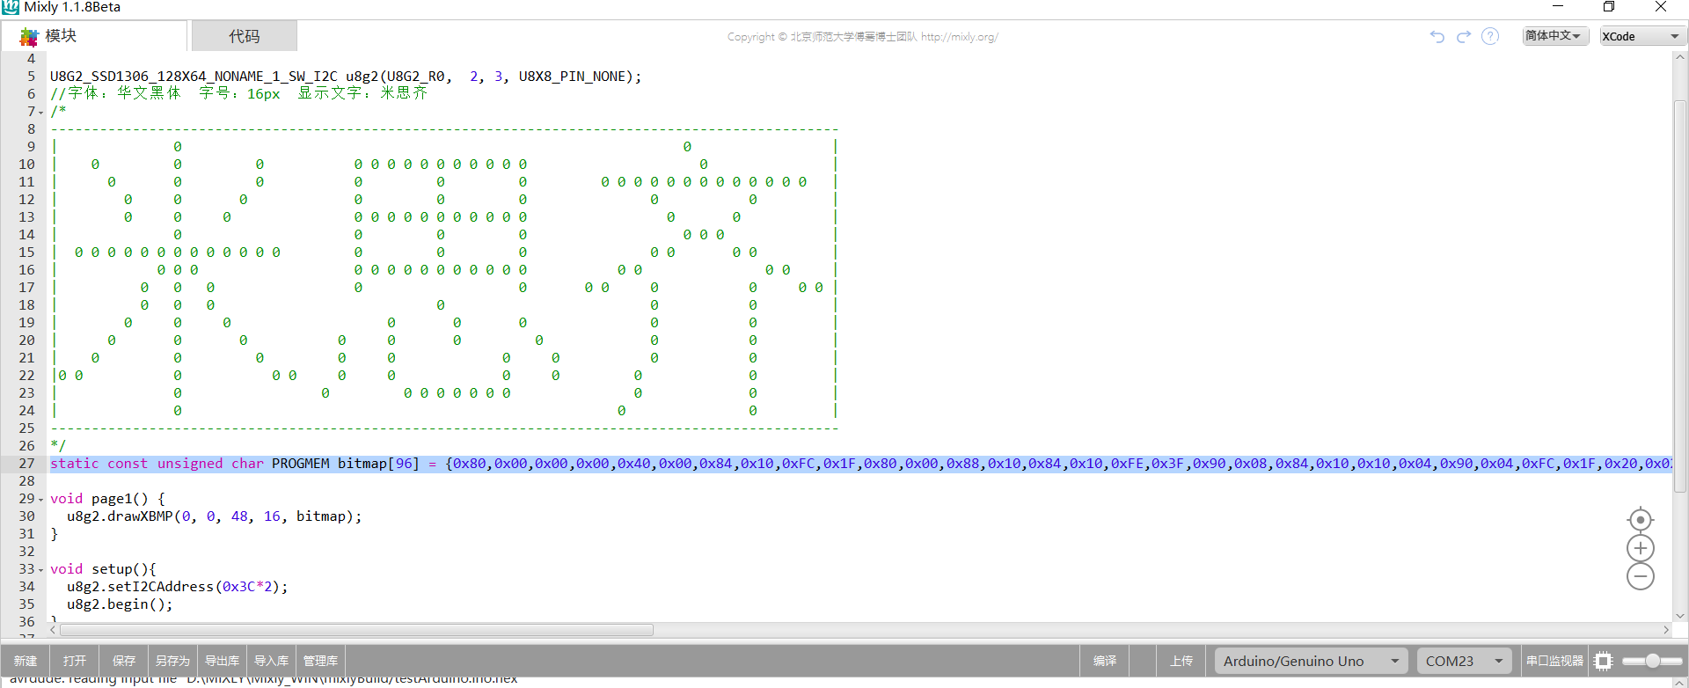
Task: Click line number 27 in gutter
Action: [x=26, y=464]
